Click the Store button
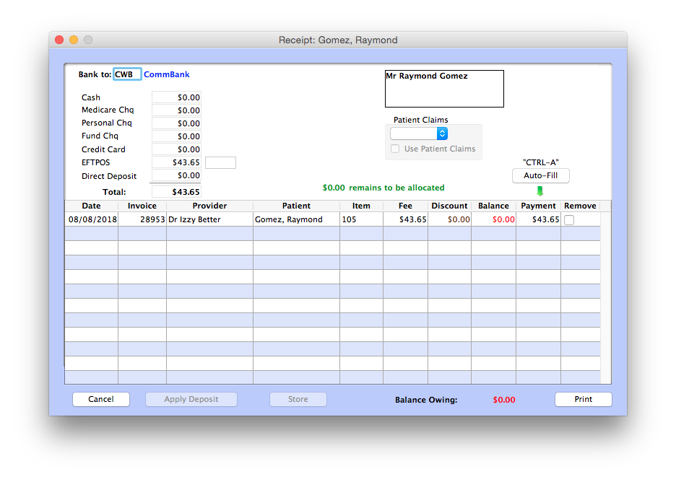Image resolution: width=676 pixels, height=482 pixels. click(298, 399)
